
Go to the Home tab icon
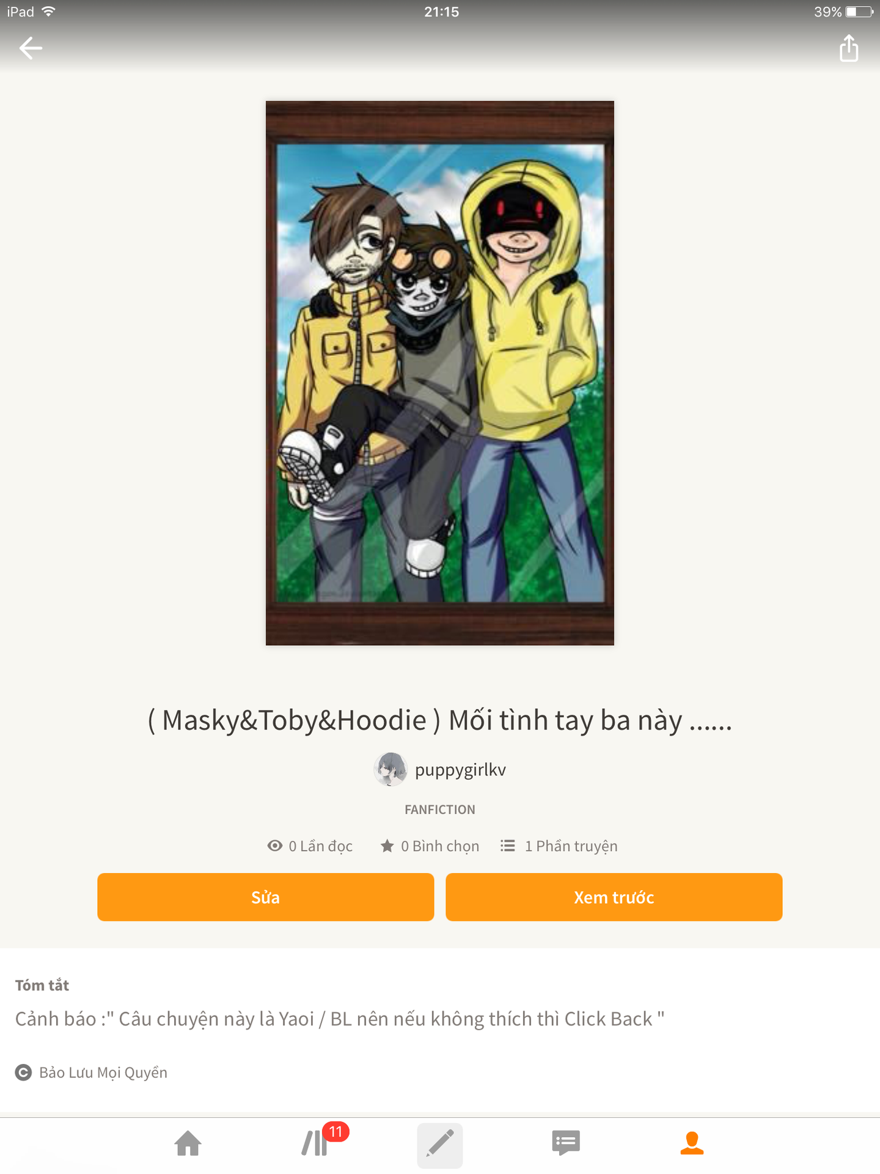point(188,1143)
